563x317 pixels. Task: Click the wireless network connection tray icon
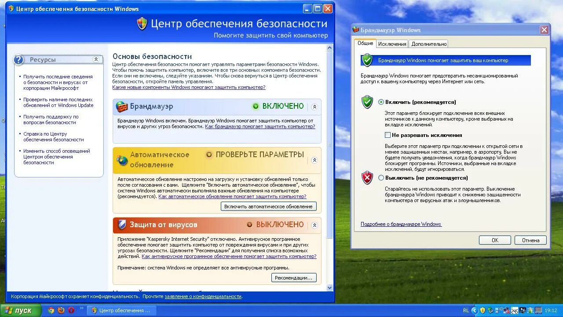click(x=498, y=310)
